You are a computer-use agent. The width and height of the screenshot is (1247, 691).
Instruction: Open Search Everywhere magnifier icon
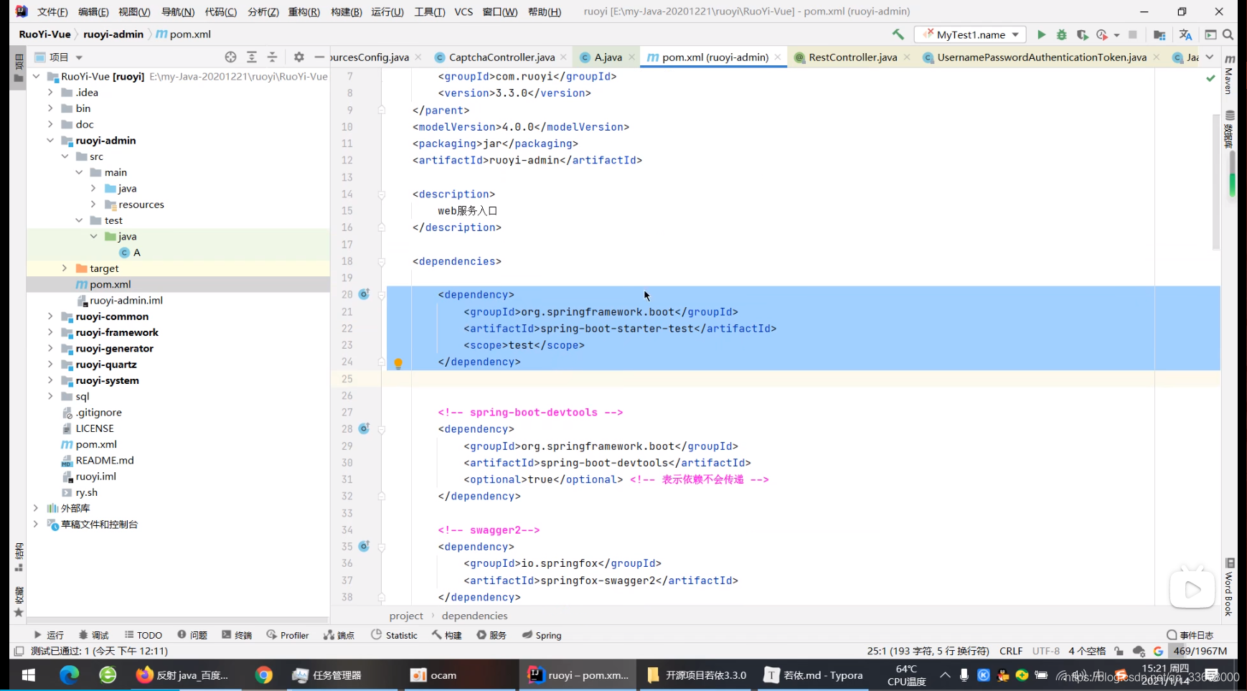1228,34
